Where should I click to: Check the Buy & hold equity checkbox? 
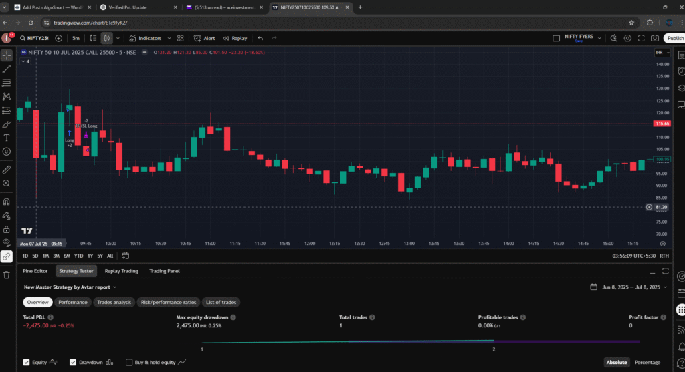pos(129,362)
